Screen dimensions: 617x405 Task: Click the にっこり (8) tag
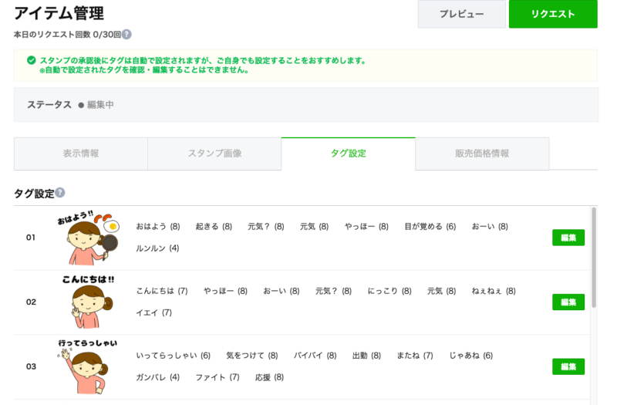[x=389, y=291]
